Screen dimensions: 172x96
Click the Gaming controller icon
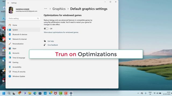pyautogui.click(x=10, y=62)
